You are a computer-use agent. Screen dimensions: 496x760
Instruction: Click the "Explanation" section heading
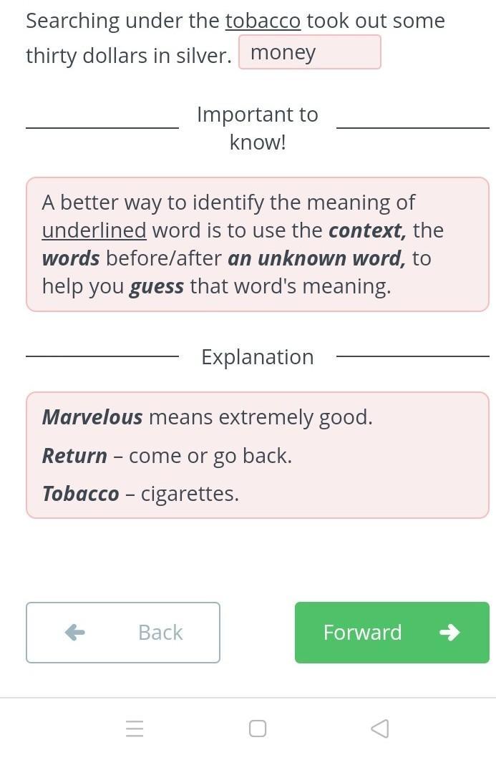(x=258, y=356)
